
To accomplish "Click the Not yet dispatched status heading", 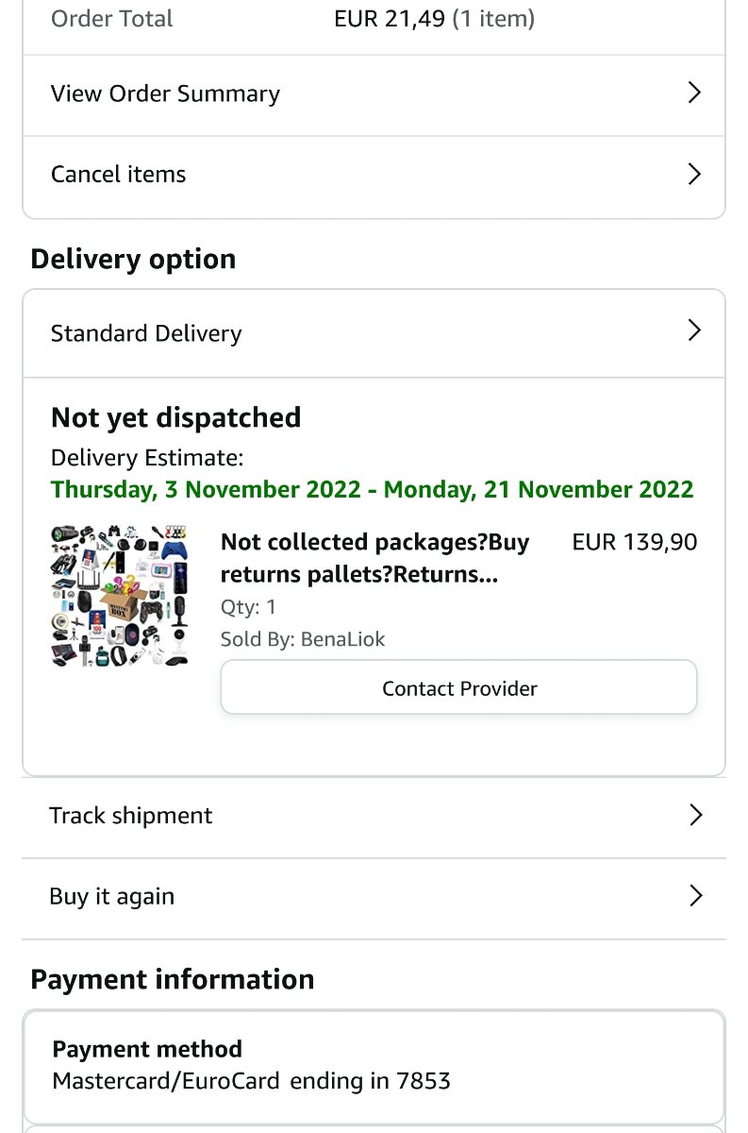I will point(175,417).
